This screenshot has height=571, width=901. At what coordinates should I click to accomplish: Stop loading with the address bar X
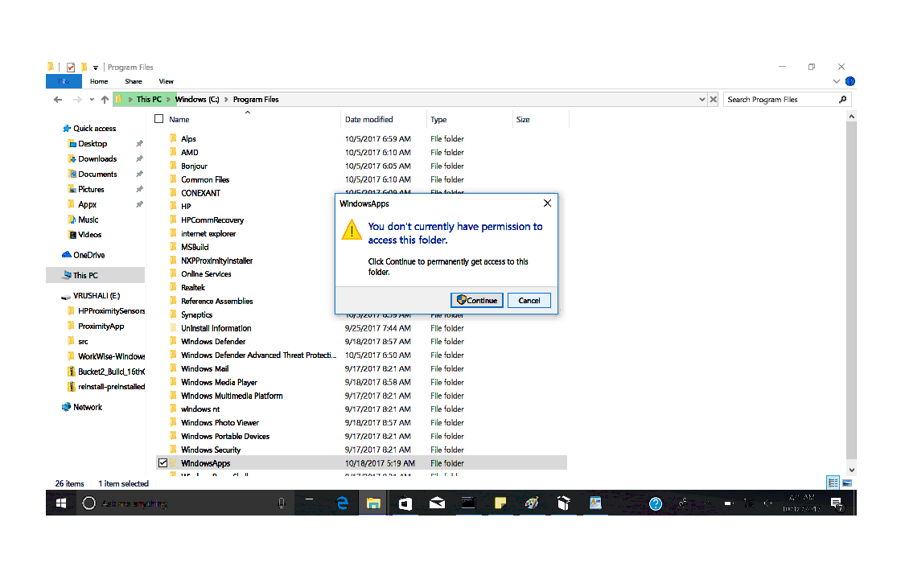click(713, 100)
